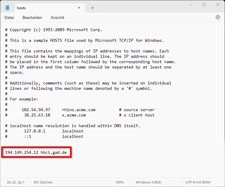
Task: Open the Notepad settings gear
Action: tap(218, 17)
